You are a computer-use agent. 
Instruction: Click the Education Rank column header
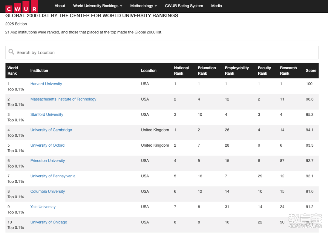point(207,71)
